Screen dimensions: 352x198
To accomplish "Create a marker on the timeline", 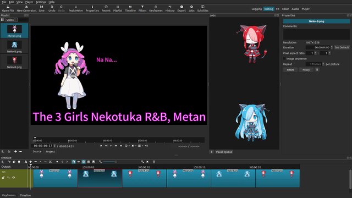I will (57, 162).
